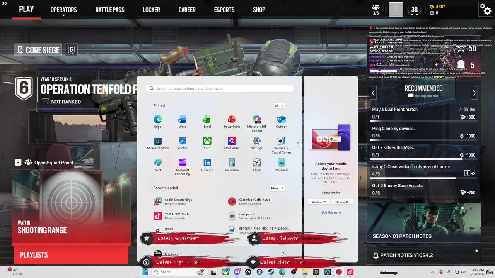Select iPhone device option
This screenshot has height=278, width=495.
click(x=342, y=202)
